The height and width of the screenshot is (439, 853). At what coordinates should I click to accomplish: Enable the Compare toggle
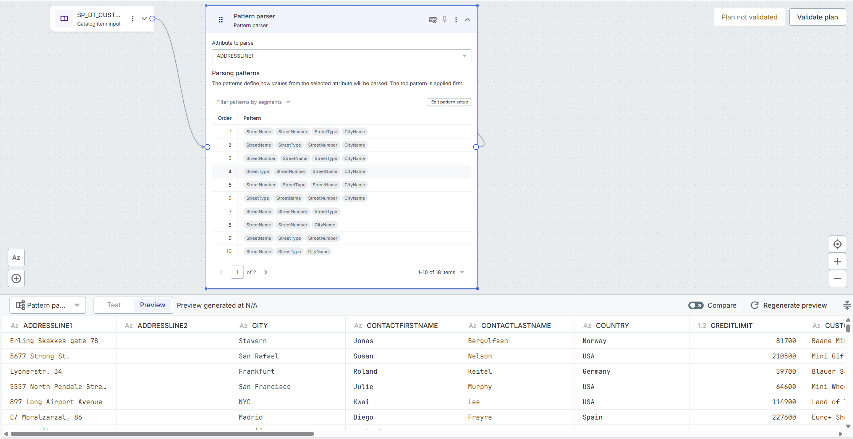coord(696,305)
